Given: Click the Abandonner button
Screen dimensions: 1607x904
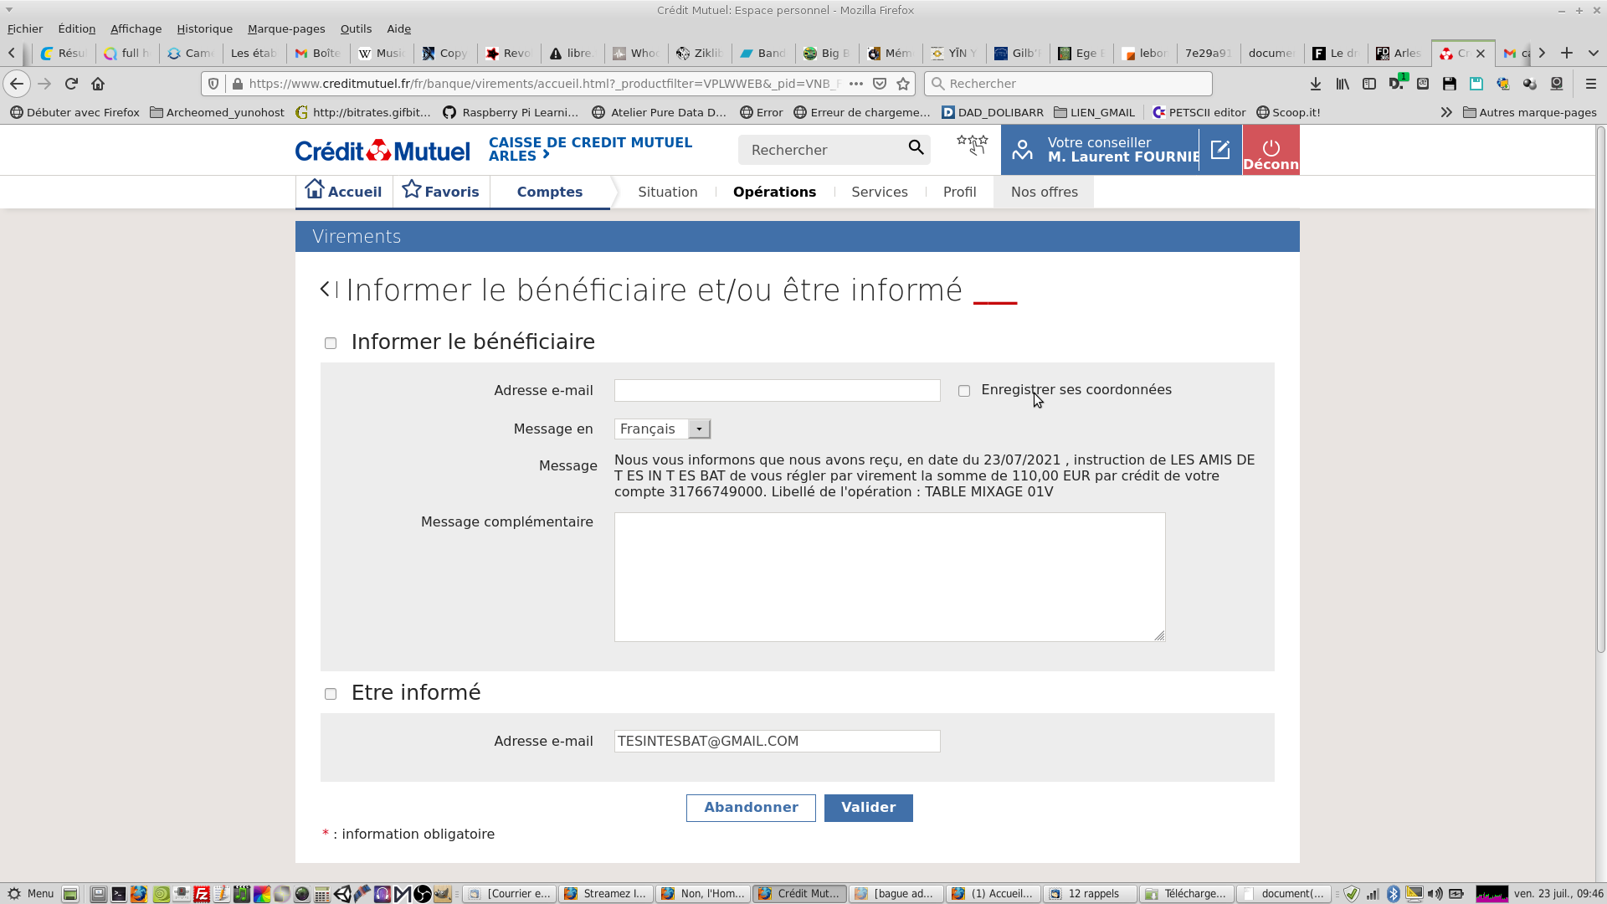Looking at the screenshot, I should pyautogui.click(x=751, y=808).
